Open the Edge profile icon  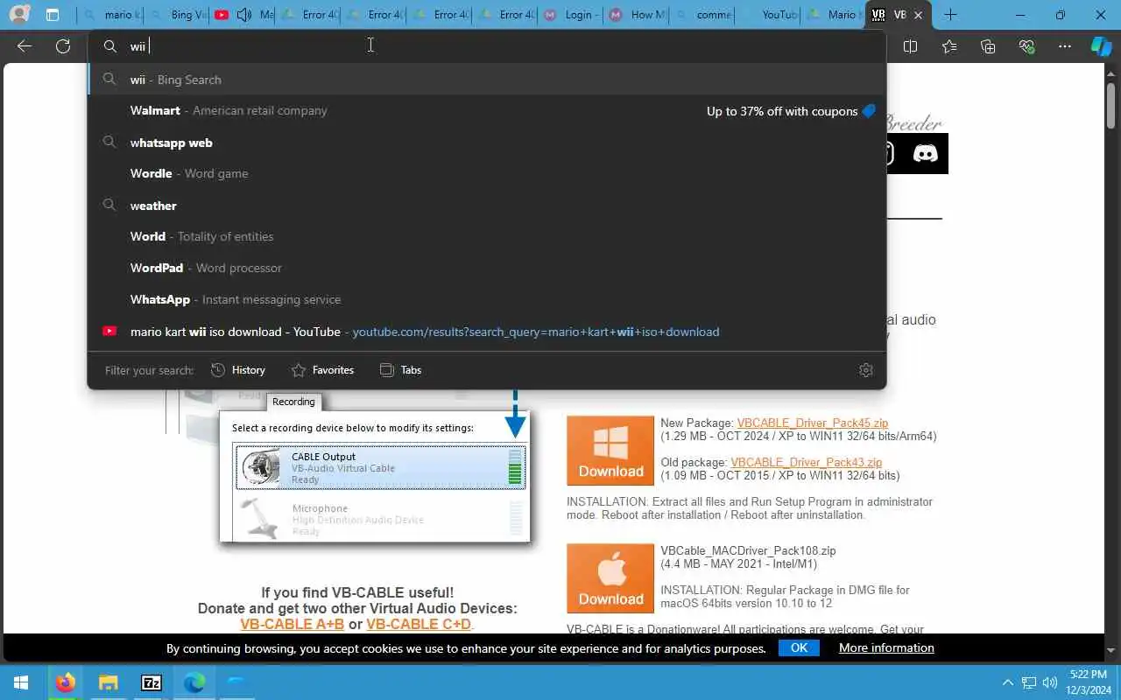(x=19, y=14)
